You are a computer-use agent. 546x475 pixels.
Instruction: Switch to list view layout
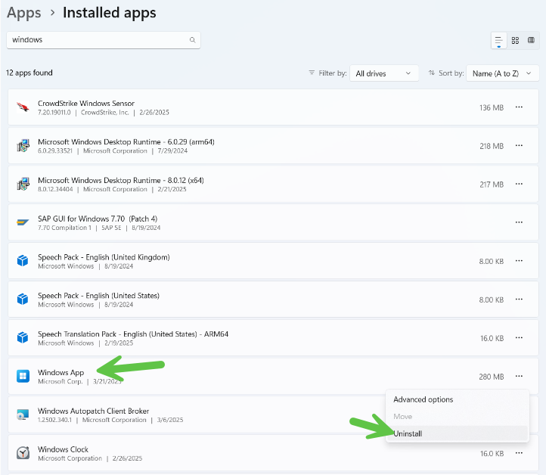point(498,41)
